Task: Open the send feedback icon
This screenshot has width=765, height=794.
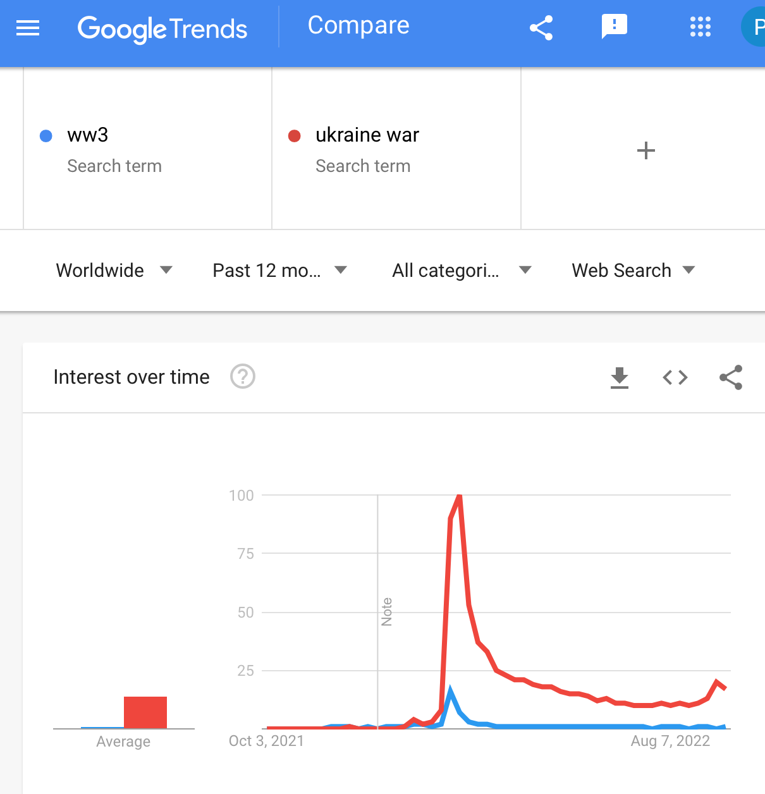Action: (614, 27)
